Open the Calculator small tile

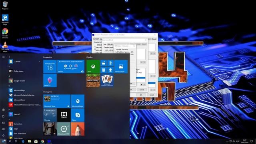click(x=104, y=70)
